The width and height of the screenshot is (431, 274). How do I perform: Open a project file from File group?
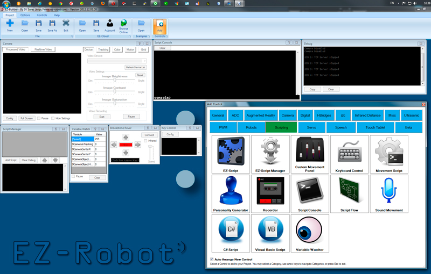click(25, 26)
